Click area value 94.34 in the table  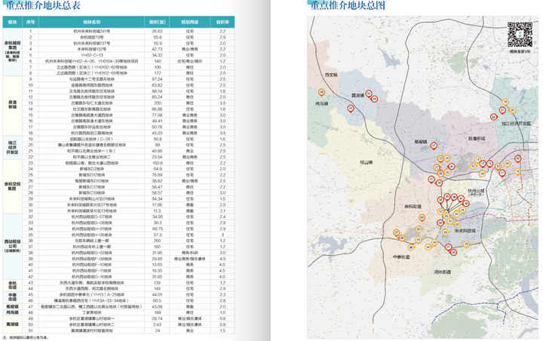pos(157,199)
